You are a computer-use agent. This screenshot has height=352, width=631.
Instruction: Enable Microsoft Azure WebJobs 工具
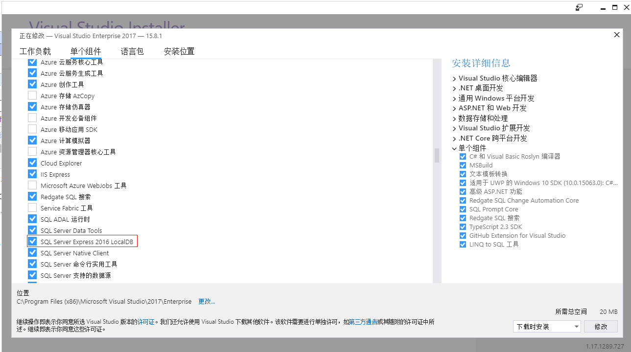(32, 185)
